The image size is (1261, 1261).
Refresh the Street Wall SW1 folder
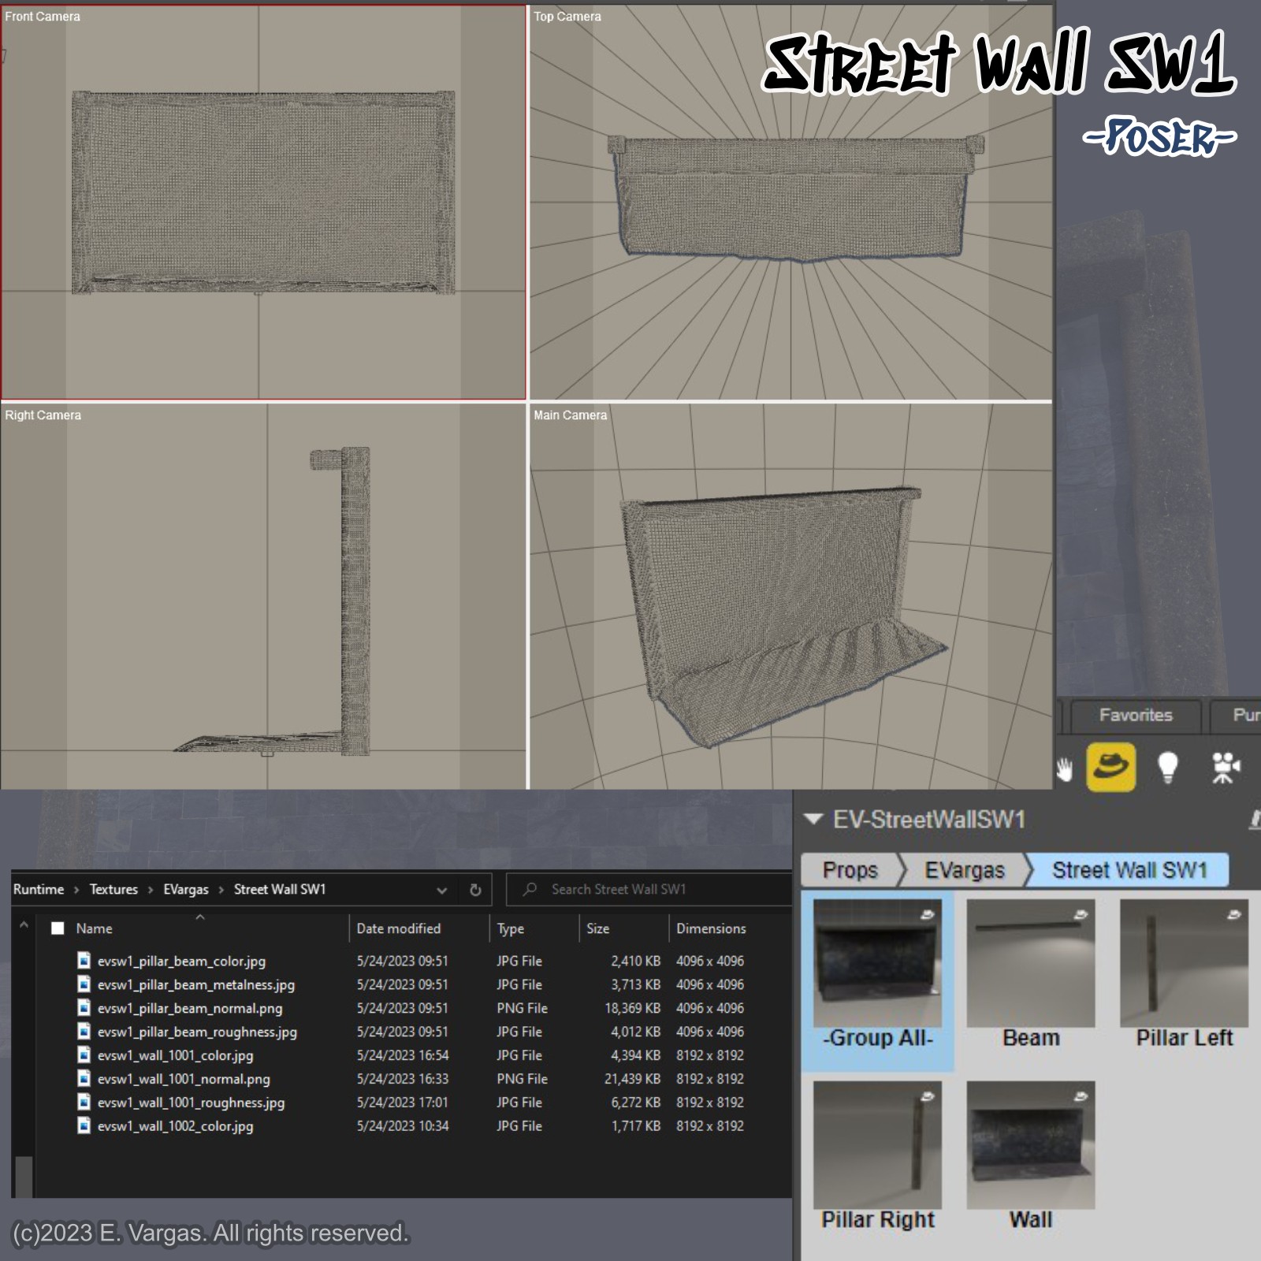[x=475, y=890]
